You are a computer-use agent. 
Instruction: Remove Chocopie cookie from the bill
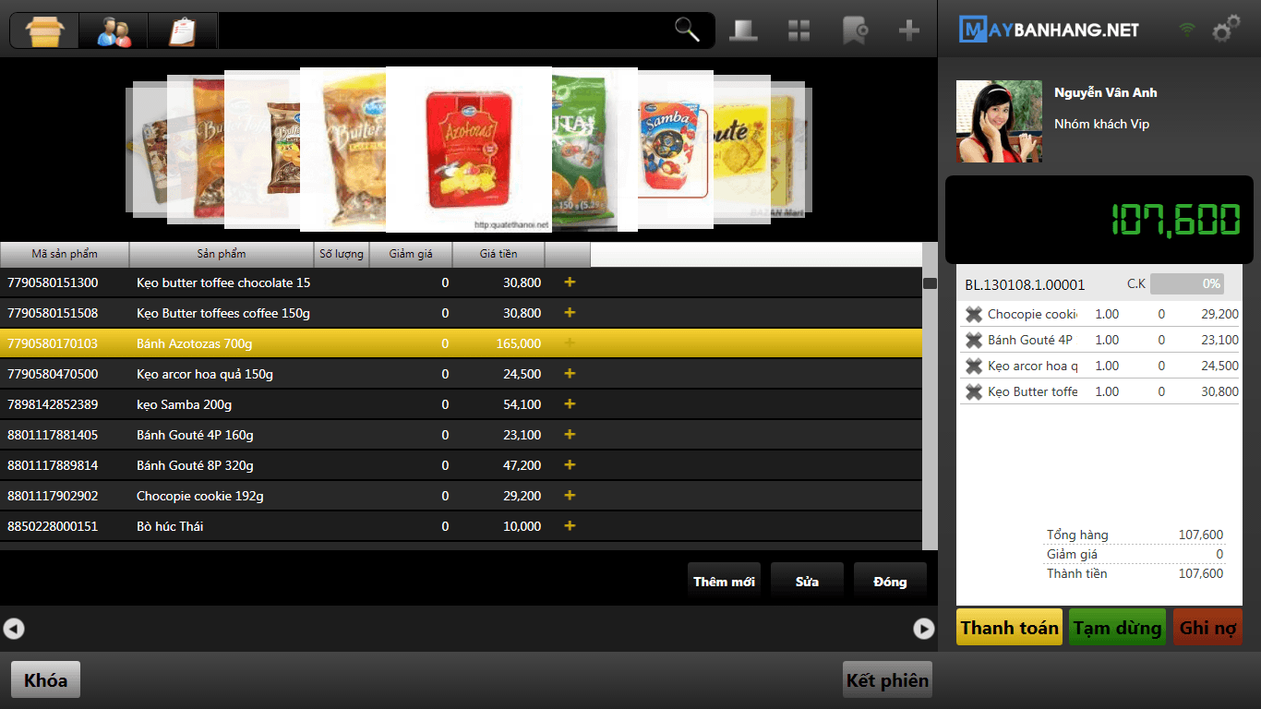click(x=973, y=315)
